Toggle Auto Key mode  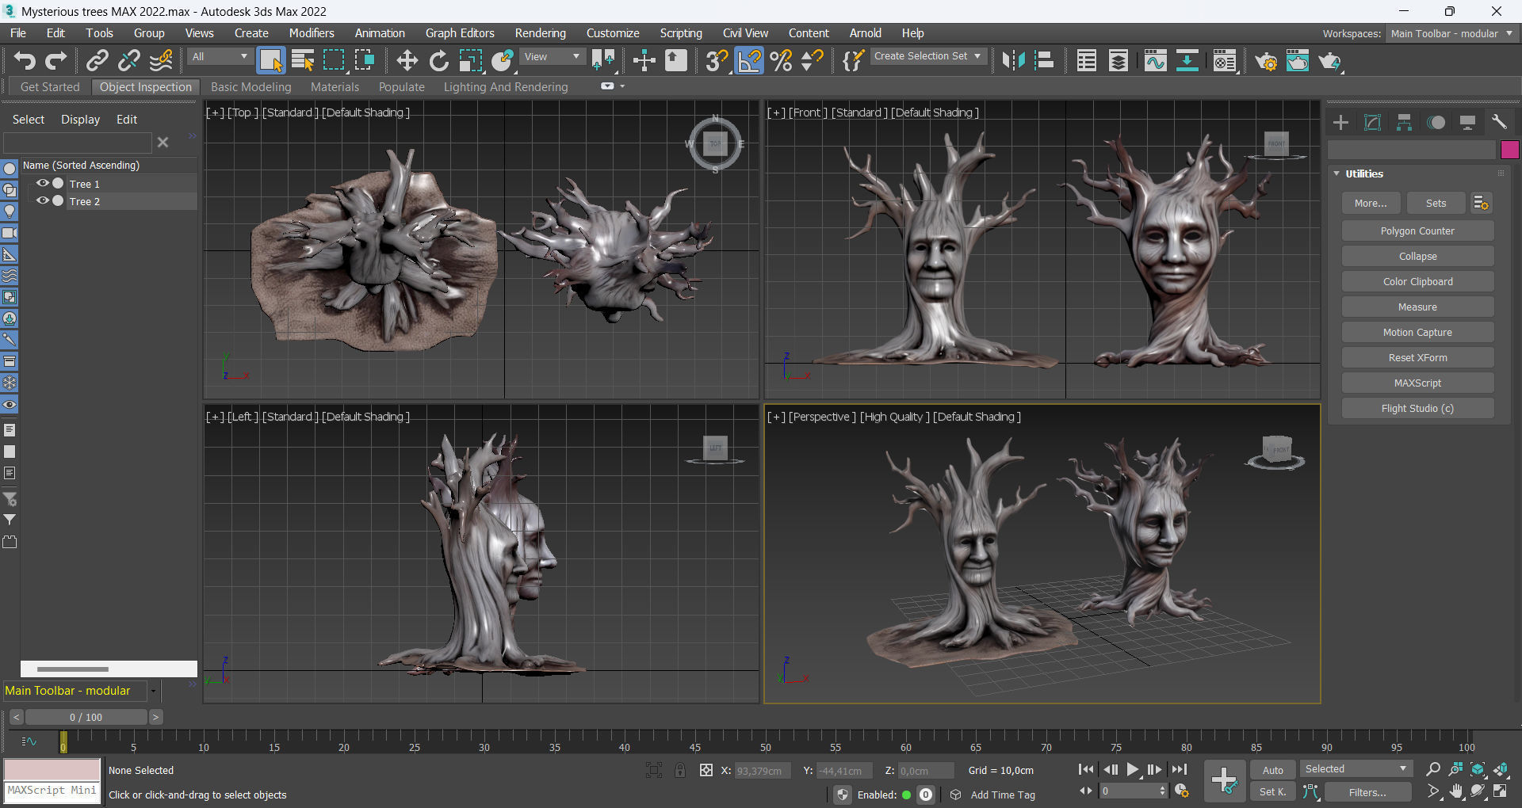[1272, 770]
